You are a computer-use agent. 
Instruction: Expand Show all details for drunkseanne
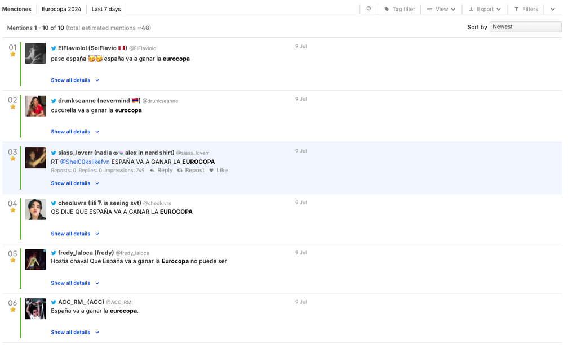[75, 132]
